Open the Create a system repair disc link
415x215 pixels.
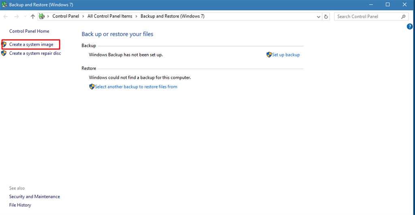[35, 53]
